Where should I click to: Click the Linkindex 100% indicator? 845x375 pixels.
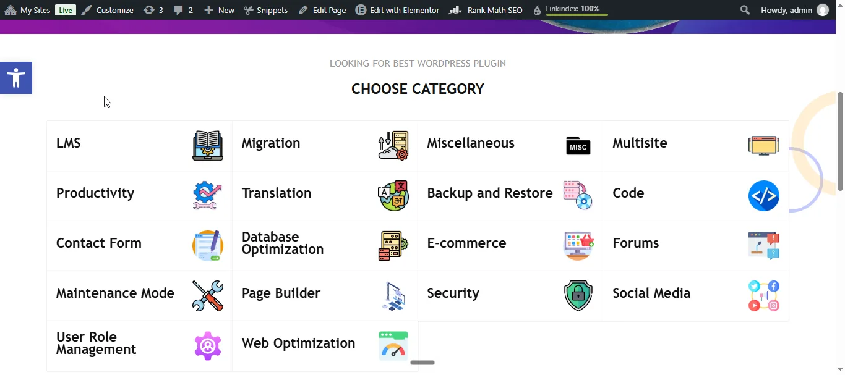click(x=570, y=10)
